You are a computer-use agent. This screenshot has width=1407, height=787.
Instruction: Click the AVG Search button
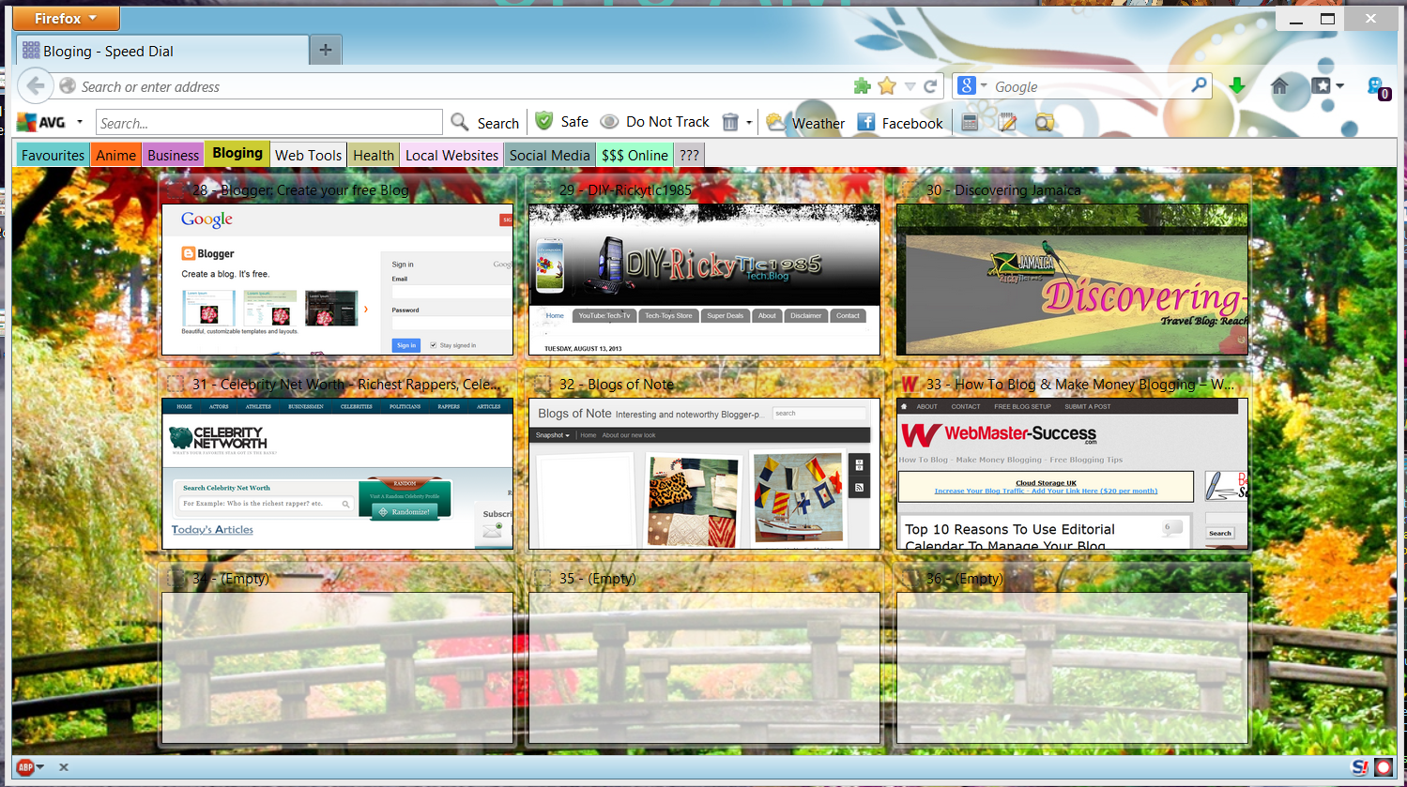point(485,122)
